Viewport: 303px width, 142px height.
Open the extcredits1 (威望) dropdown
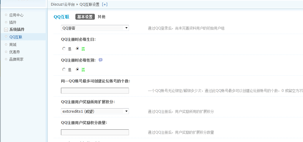click(x=95, y=111)
